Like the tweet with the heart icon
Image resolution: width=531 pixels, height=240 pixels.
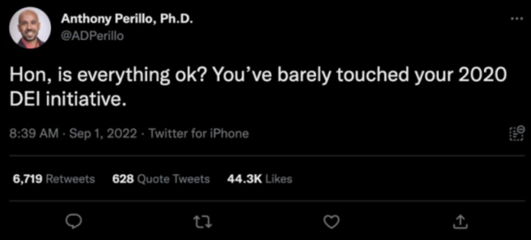pos(331,222)
